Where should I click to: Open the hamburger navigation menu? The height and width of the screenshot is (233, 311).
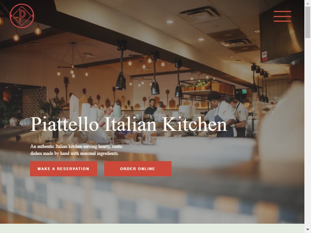click(282, 16)
